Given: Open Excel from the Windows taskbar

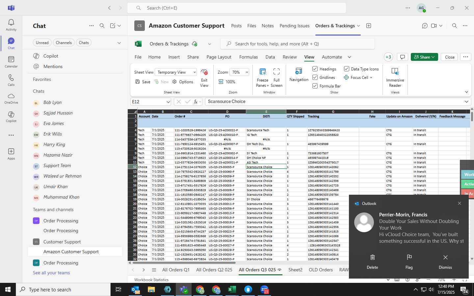Looking at the screenshot, I should (232, 289).
